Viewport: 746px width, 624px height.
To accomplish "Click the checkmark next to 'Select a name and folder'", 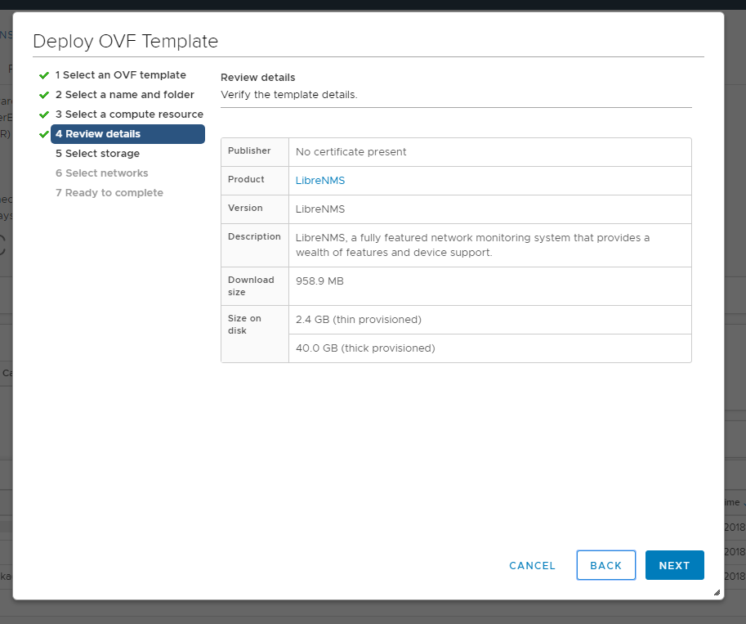I will 44,95.
